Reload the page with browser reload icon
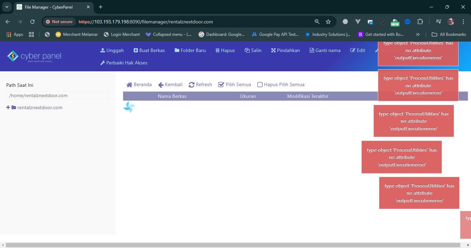 (32, 22)
